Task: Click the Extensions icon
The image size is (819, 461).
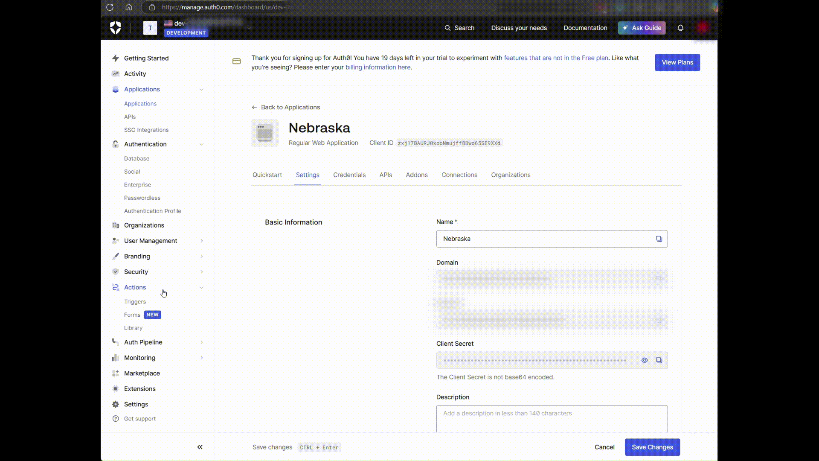Action: (115, 389)
